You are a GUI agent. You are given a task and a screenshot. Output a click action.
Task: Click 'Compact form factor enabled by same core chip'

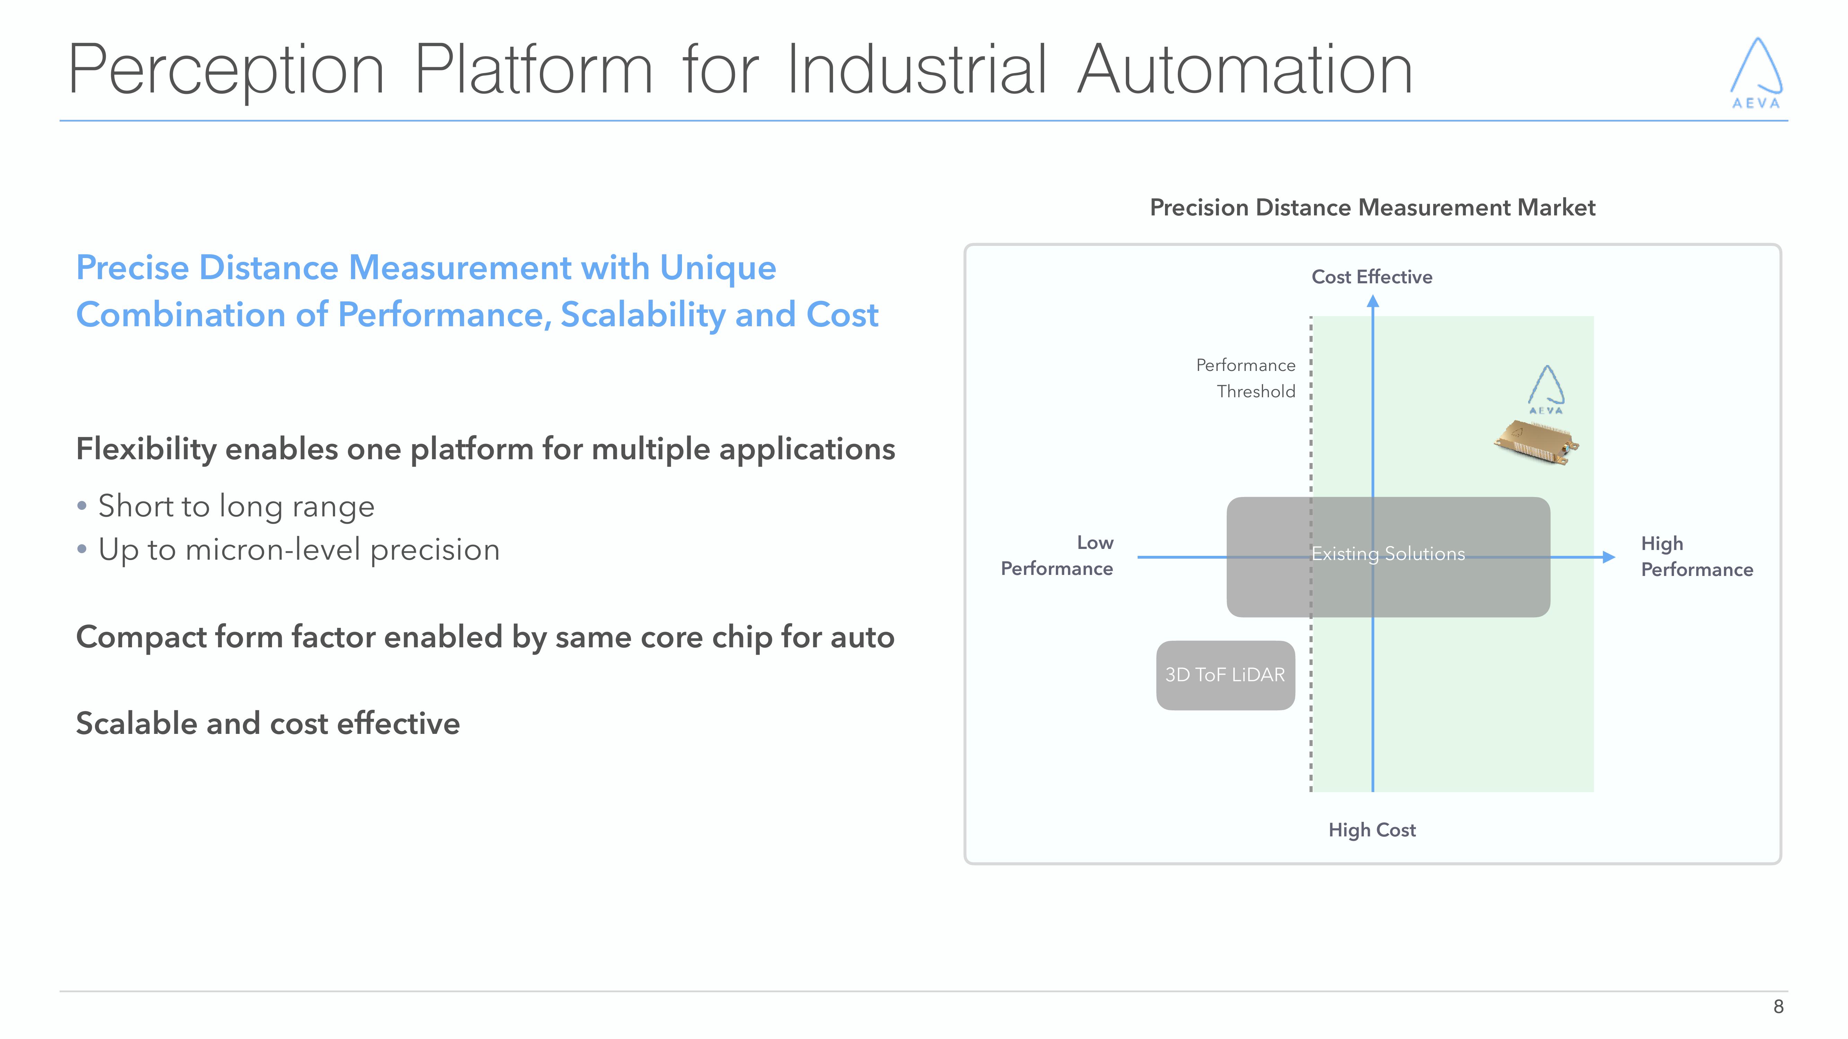(424, 638)
